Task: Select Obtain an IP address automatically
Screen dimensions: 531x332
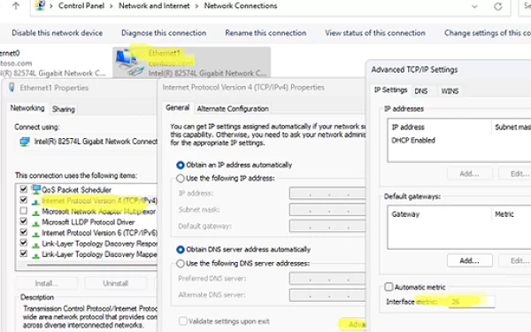Action: [181, 165]
